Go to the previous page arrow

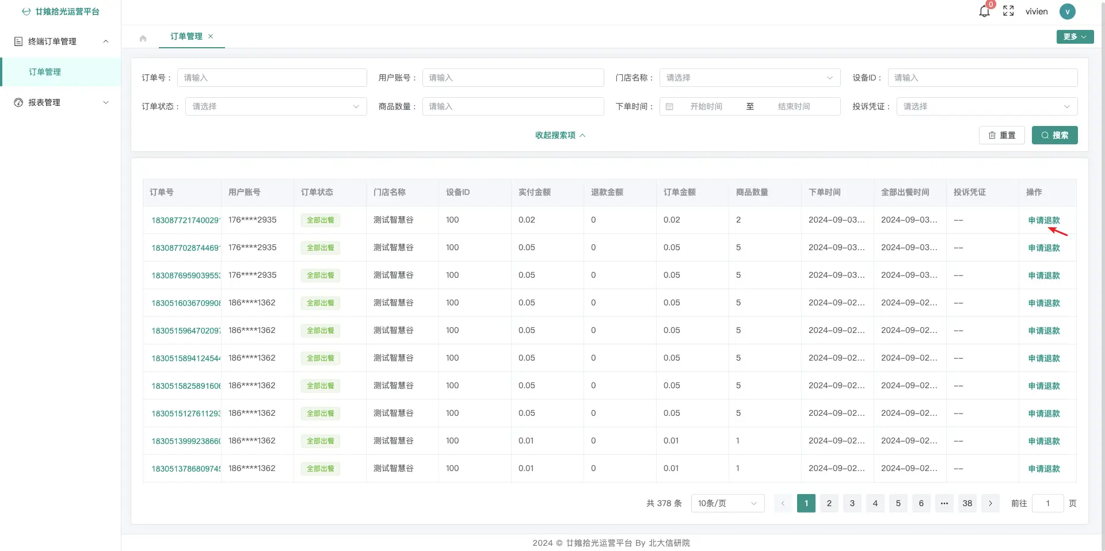[783, 503]
